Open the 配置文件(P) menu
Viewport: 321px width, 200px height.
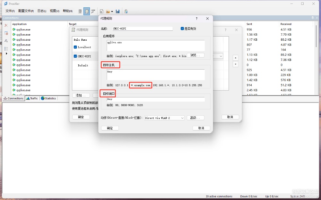pos(26,11)
